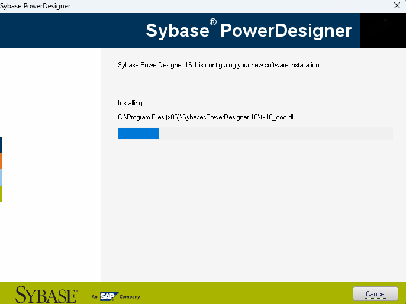
Task: Click the "configuring your new software installation" message
Action: tap(219, 65)
